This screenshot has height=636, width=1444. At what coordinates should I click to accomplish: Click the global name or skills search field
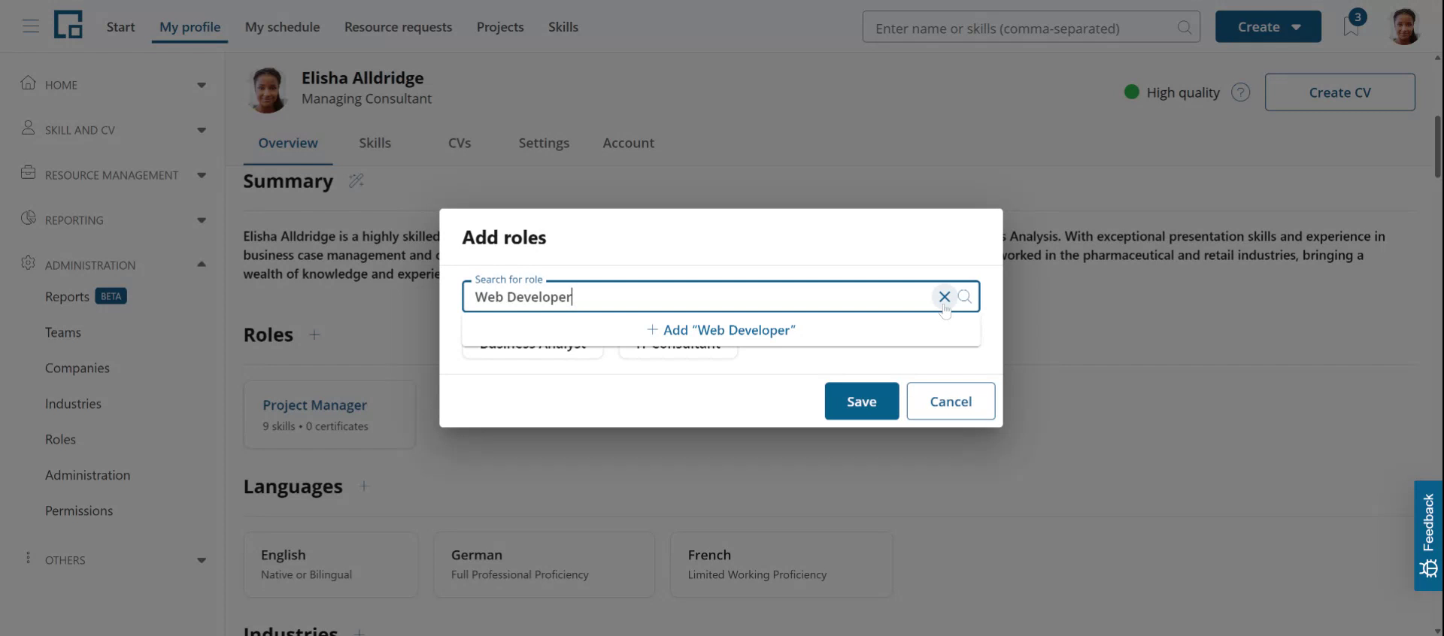coord(1023,28)
